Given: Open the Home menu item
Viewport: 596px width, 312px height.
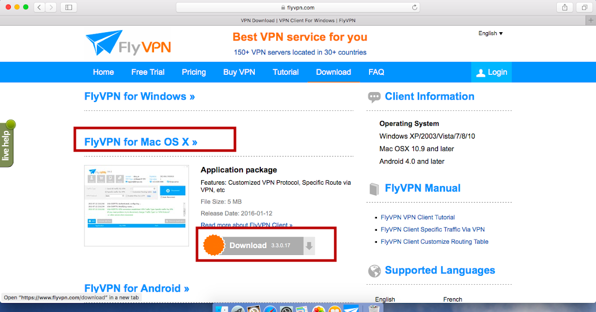Looking at the screenshot, I should (x=103, y=72).
